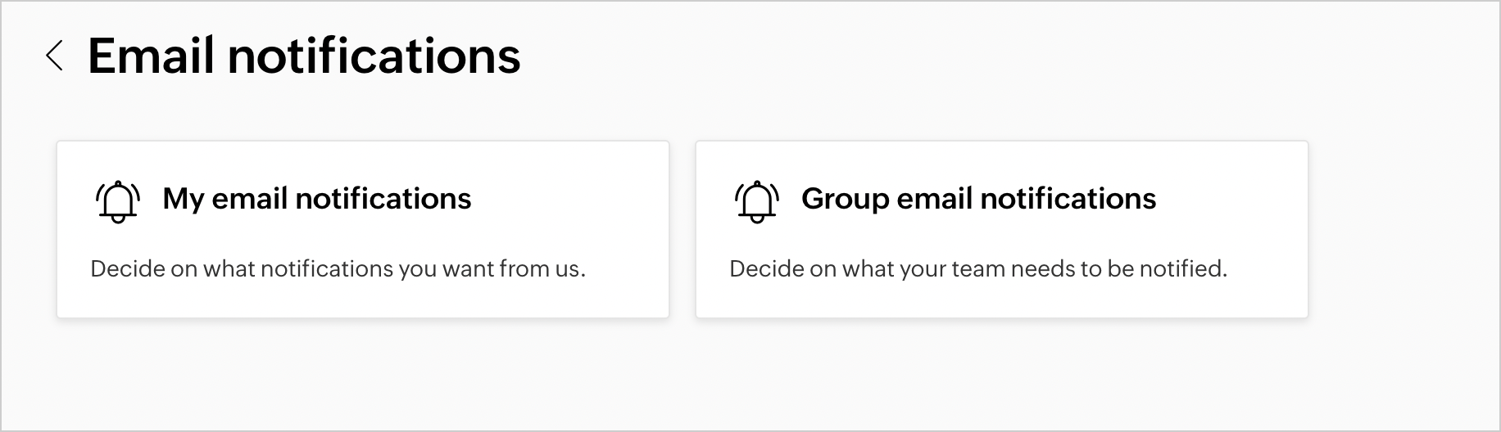Screen dimensions: 1501x432
Task: Click the word 'Group' in second card
Action: 845,199
